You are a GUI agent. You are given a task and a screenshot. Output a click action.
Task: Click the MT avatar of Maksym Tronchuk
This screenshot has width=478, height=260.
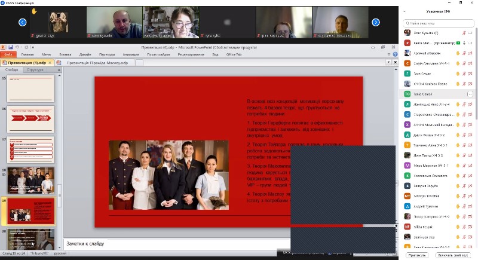[407, 196]
